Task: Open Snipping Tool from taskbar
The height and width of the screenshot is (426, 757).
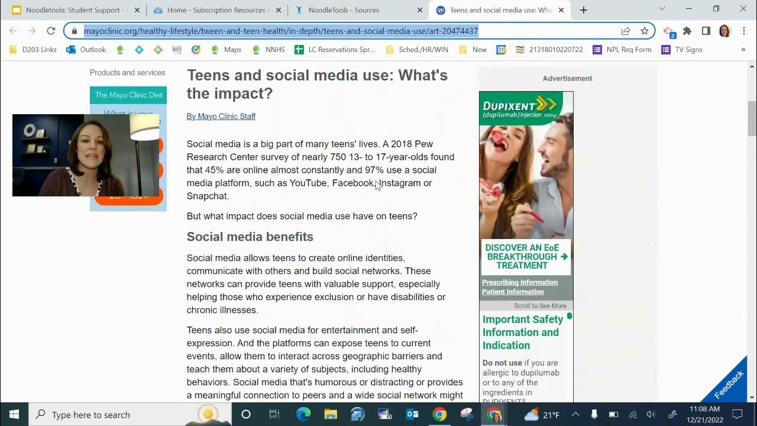Action: tap(467, 414)
